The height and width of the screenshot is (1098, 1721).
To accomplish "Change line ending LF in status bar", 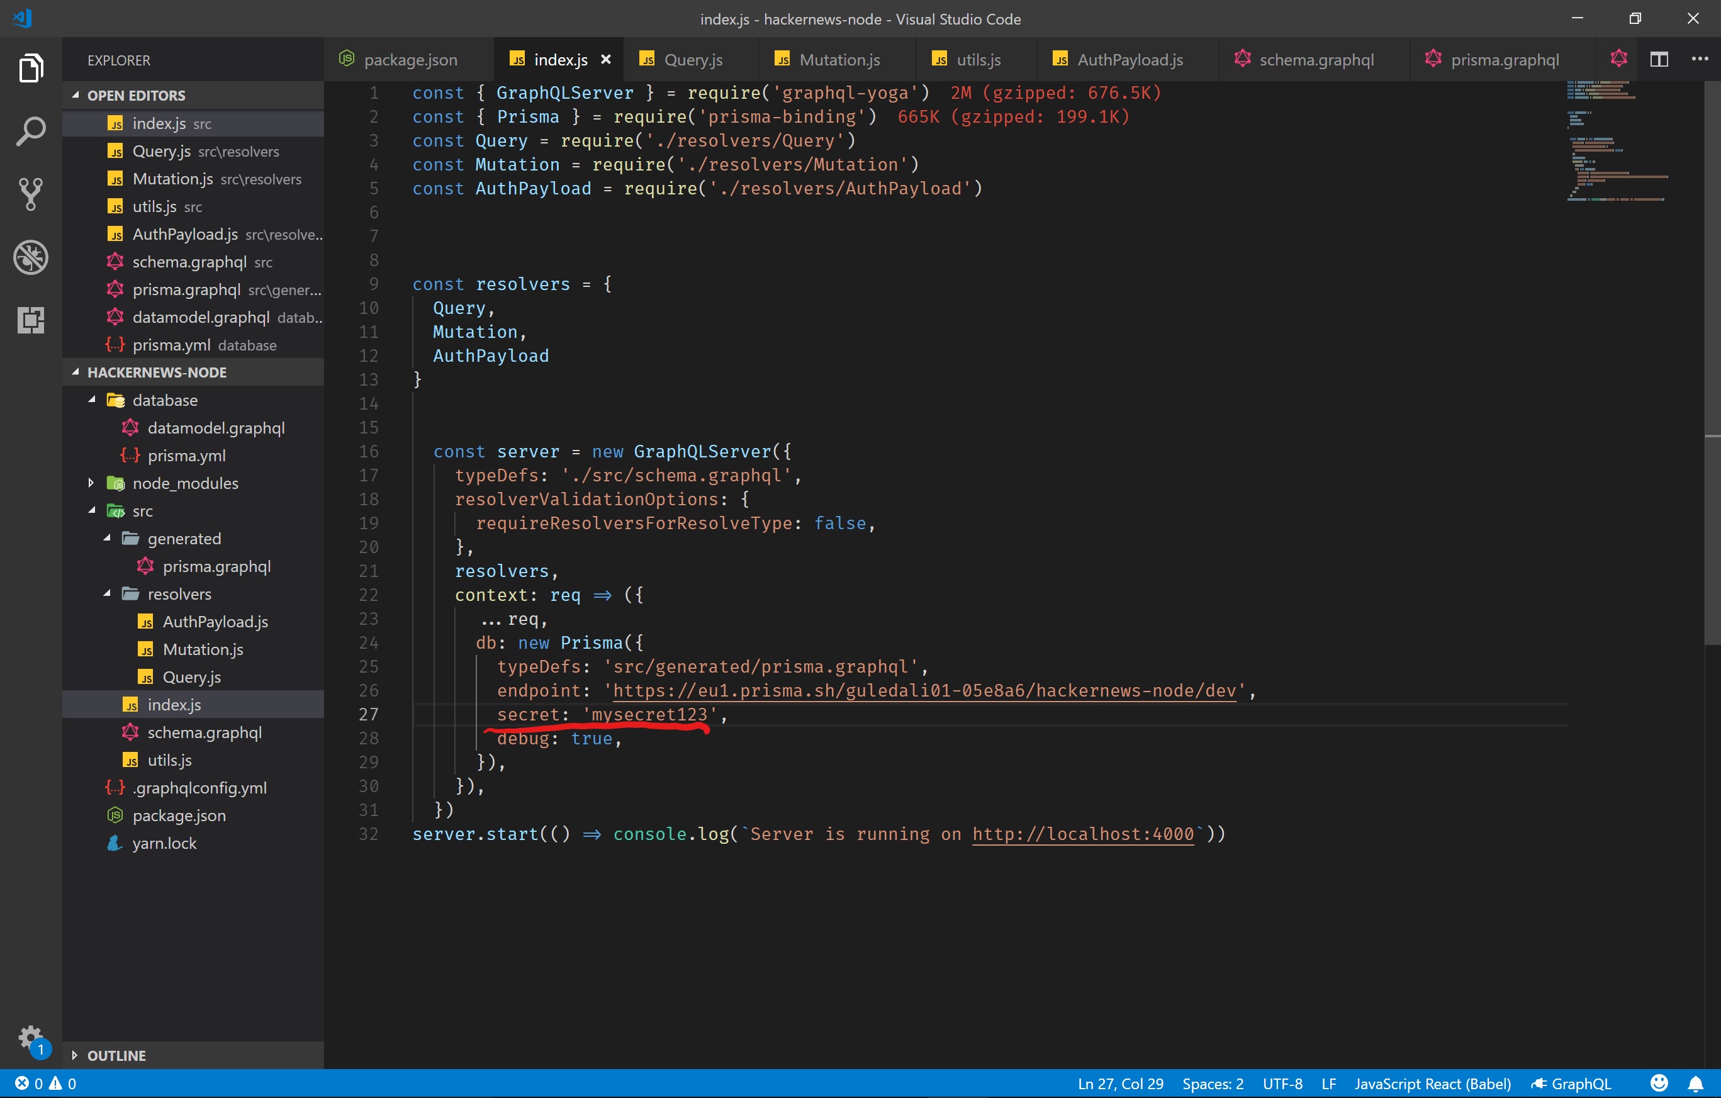I will pyautogui.click(x=1330, y=1083).
